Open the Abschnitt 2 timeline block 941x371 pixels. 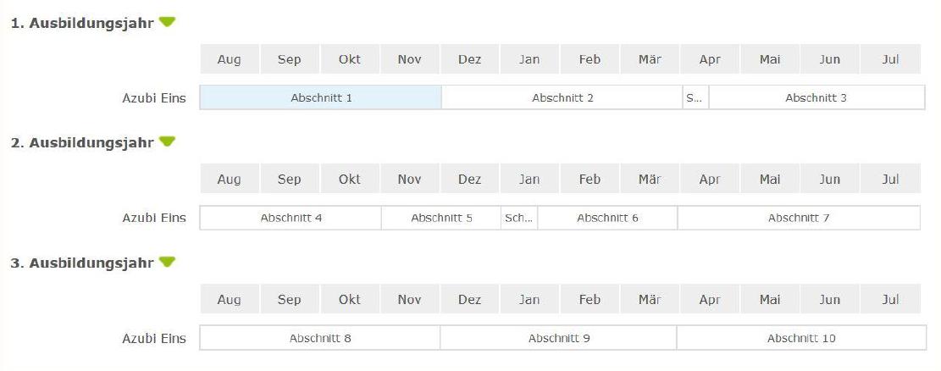[562, 97]
